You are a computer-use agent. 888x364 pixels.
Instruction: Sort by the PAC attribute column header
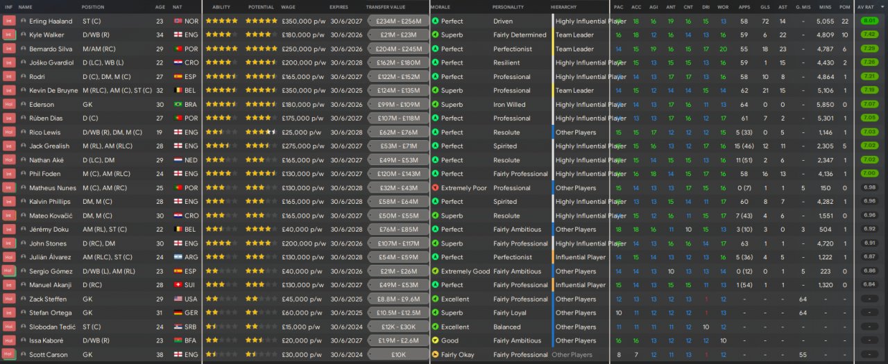pos(618,7)
